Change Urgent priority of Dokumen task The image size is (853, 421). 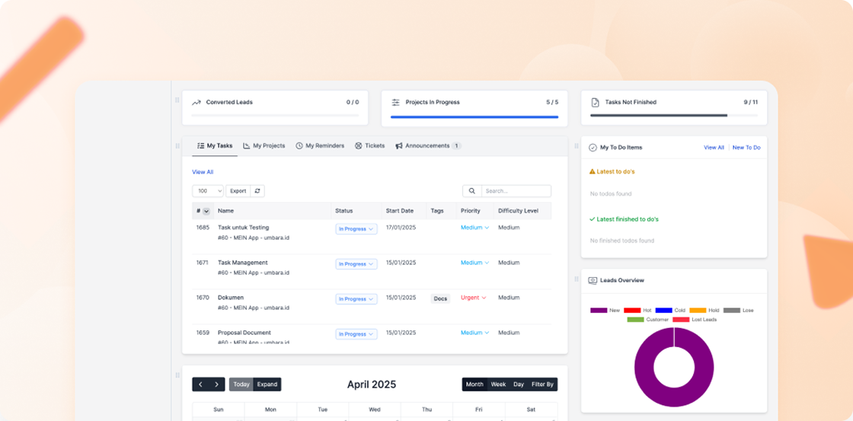coord(473,298)
